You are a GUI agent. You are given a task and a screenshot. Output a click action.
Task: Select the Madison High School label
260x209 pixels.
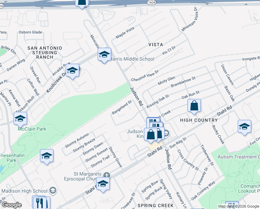pyautogui.click(x=25, y=191)
